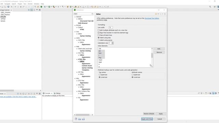Open the Window menu
This screenshot has height=123, width=219.
pos(37,4)
